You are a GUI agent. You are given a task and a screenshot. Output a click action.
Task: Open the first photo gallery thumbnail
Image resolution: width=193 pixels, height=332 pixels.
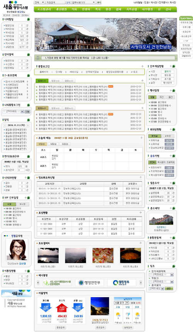point(48,255)
